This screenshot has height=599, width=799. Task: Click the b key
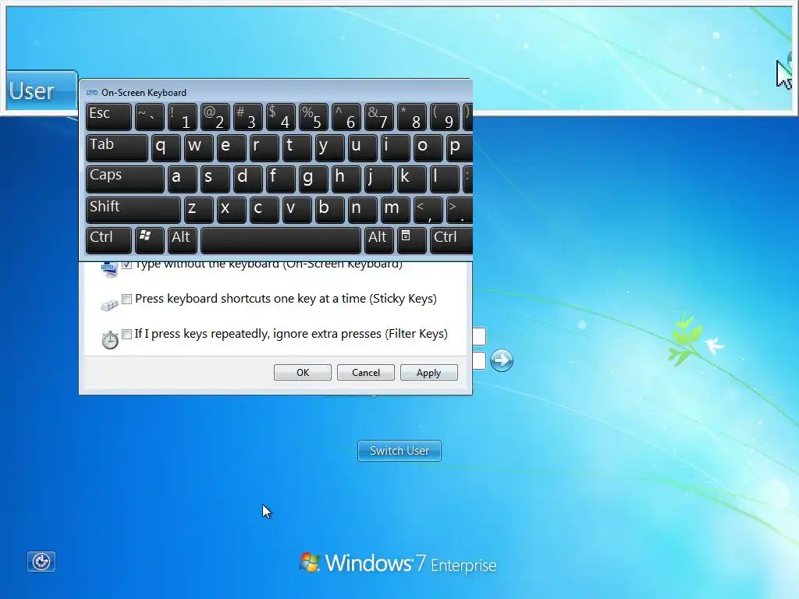[330, 210]
